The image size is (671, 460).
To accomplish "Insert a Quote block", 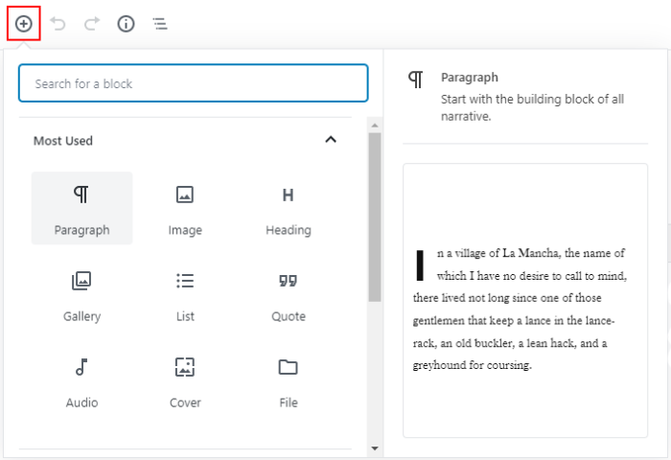I will [288, 296].
